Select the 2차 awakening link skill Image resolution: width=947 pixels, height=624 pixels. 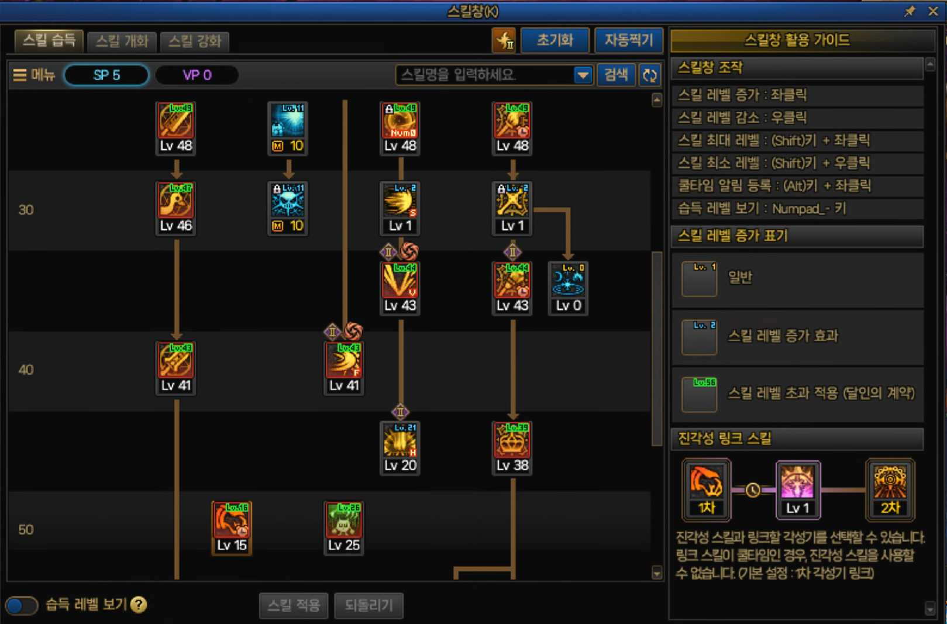tap(890, 489)
